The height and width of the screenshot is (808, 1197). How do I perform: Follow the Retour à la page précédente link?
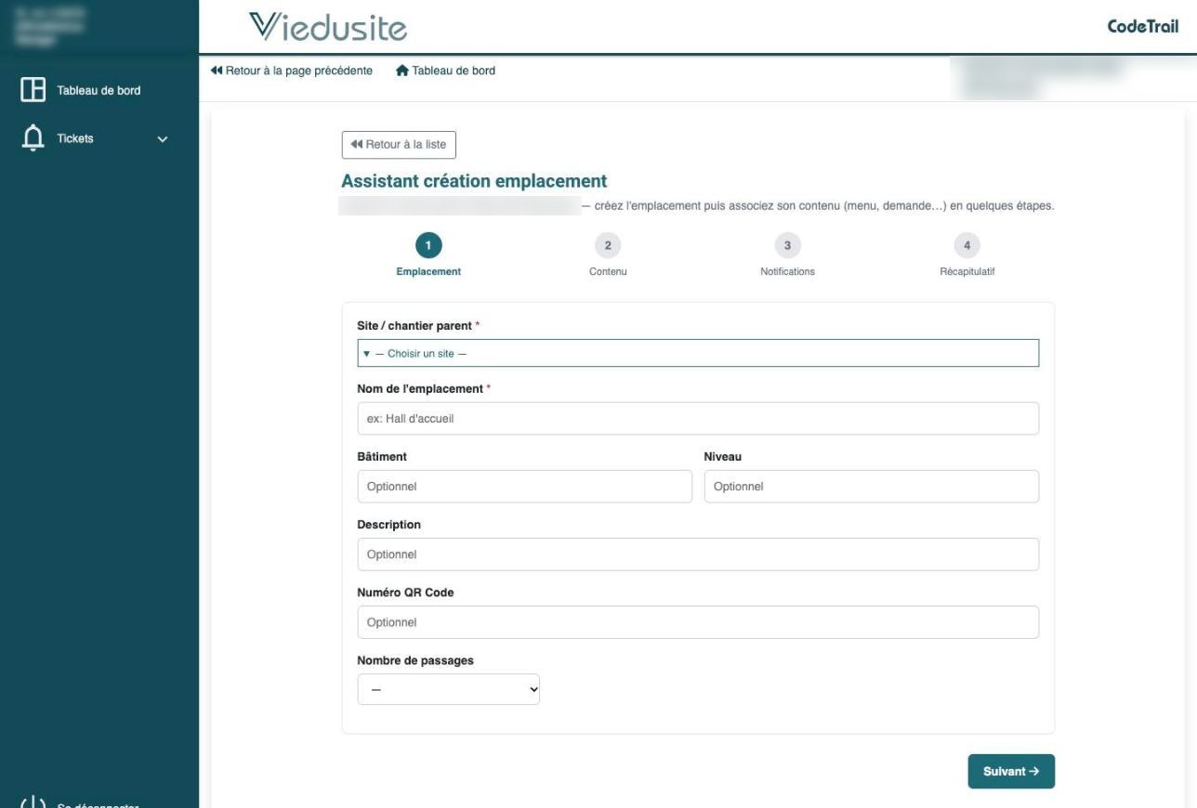291,71
